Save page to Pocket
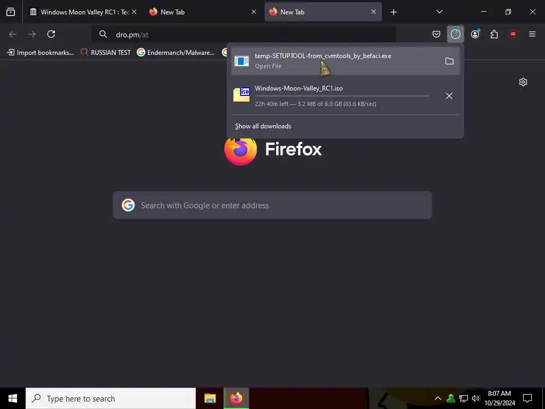The height and width of the screenshot is (409, 545). [436, 34]
